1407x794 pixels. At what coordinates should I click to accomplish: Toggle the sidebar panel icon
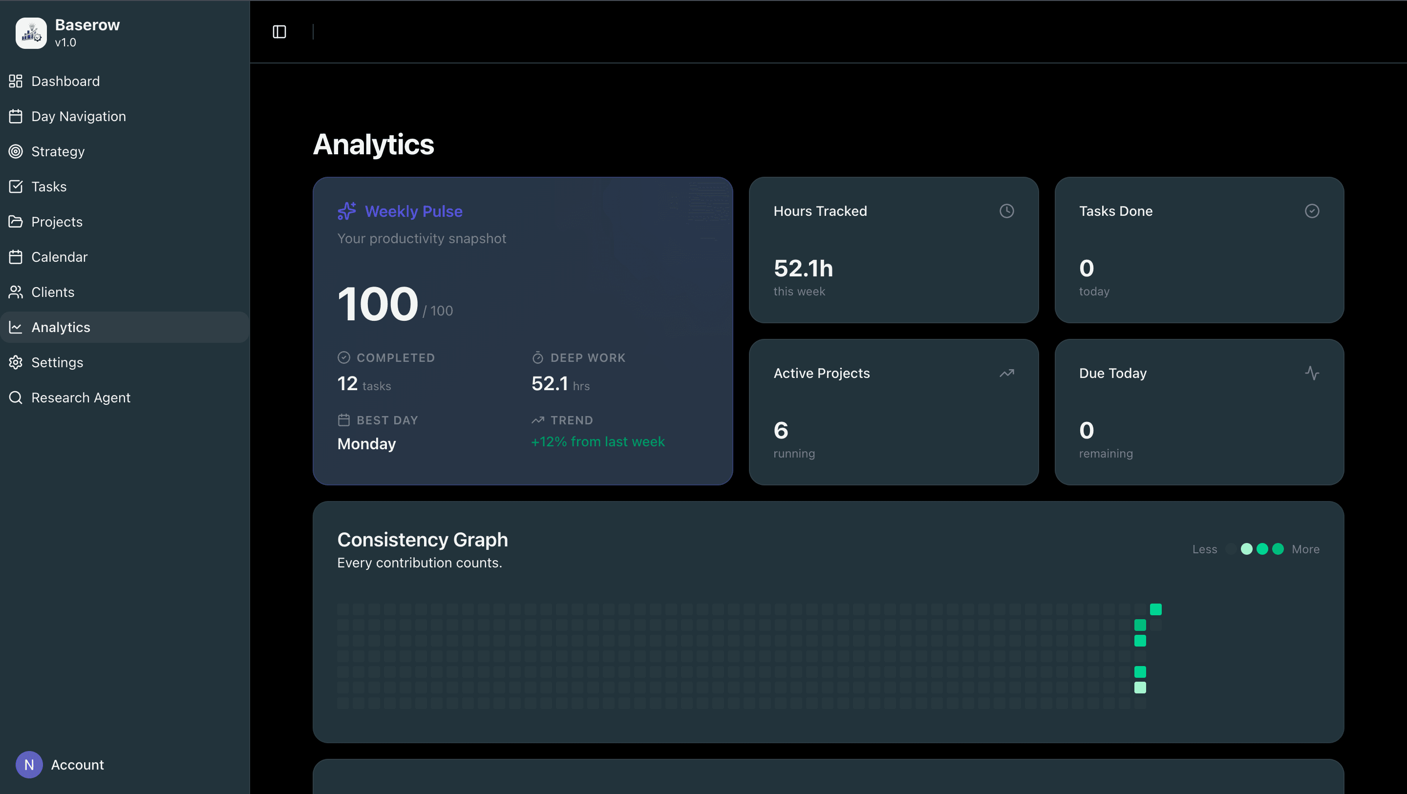coord(279,32)
